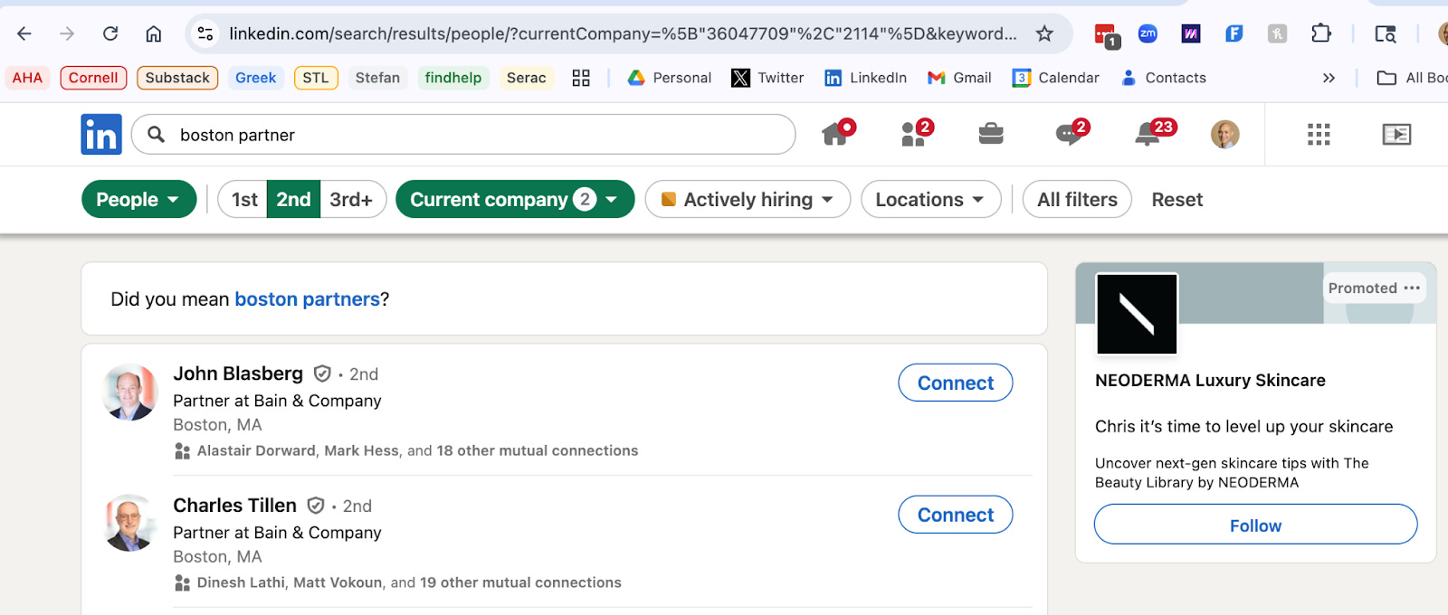
Task: Connect with Charles Tillen
Action: click(956, 515)
